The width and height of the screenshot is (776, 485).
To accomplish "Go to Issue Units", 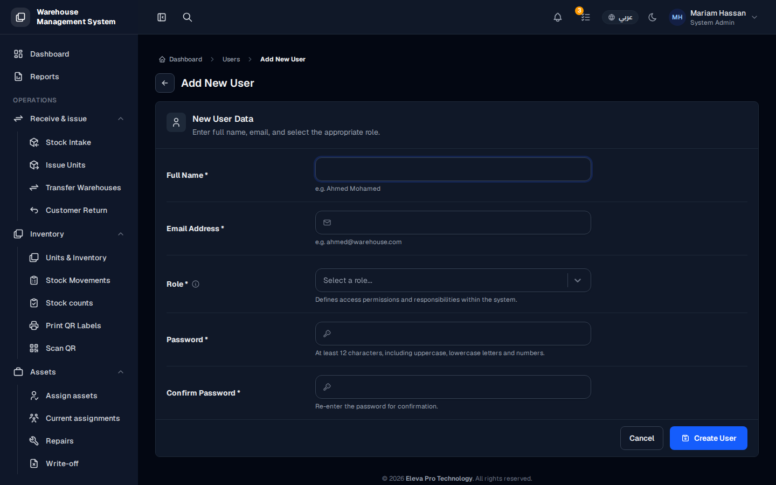I will point(77,165).
